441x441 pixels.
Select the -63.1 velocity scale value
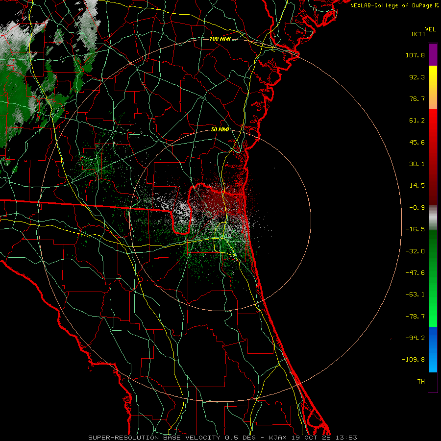point(415,294)
